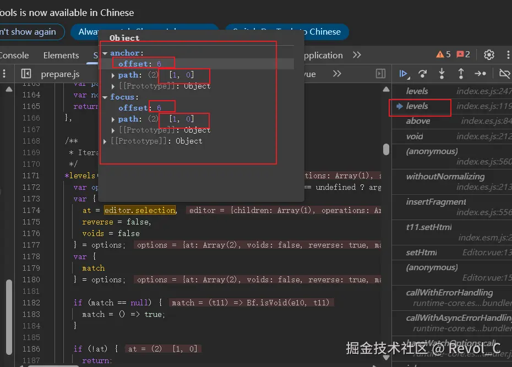Expand the anchor path array
Image resolution: width=512 pixels, height=367 pixels.
(113, 75)
